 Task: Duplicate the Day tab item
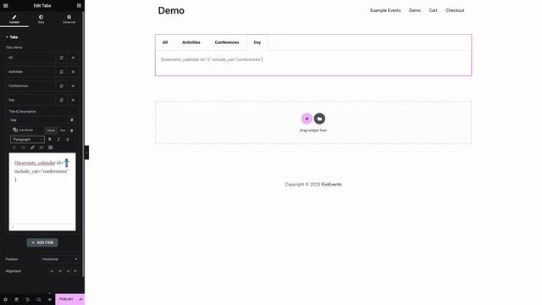coord(62,100)
